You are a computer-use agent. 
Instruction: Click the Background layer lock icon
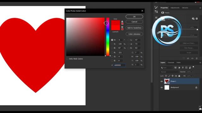tap(196, 88)
